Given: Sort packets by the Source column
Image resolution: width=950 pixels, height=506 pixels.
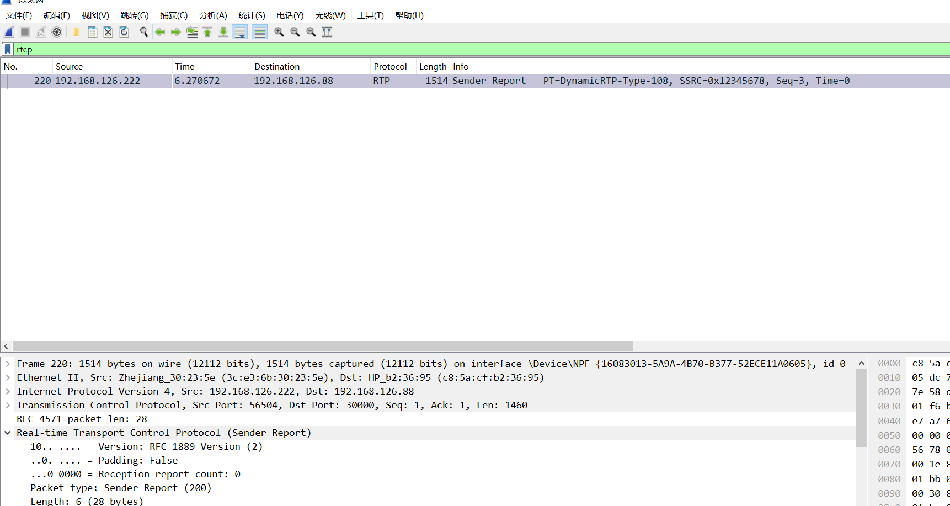Looking at the screenshot, I should (x=69, y=66).
